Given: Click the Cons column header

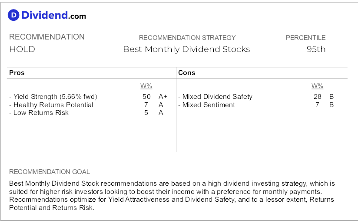Looking at the screenshot, I should point(187,73).
